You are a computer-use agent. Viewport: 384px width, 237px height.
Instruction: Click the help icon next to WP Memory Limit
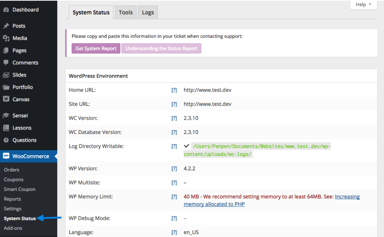pos(174,196)
